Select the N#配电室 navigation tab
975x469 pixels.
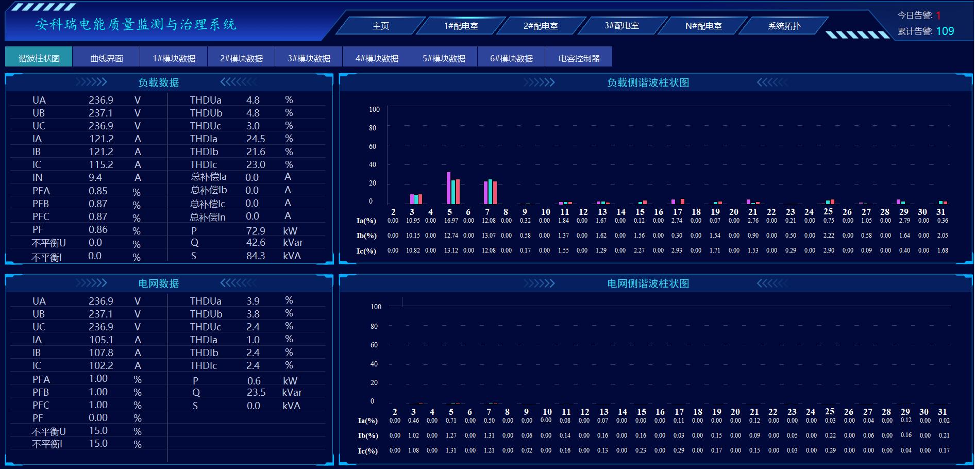703,26
